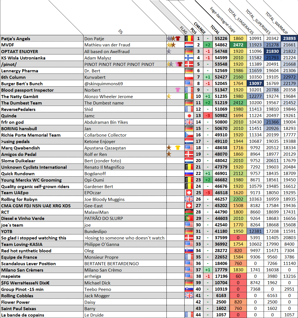Screen dimensions: 298x318
Task: Click the dark blue 21830 supersixes cell
Action: [x=272, y=51]
